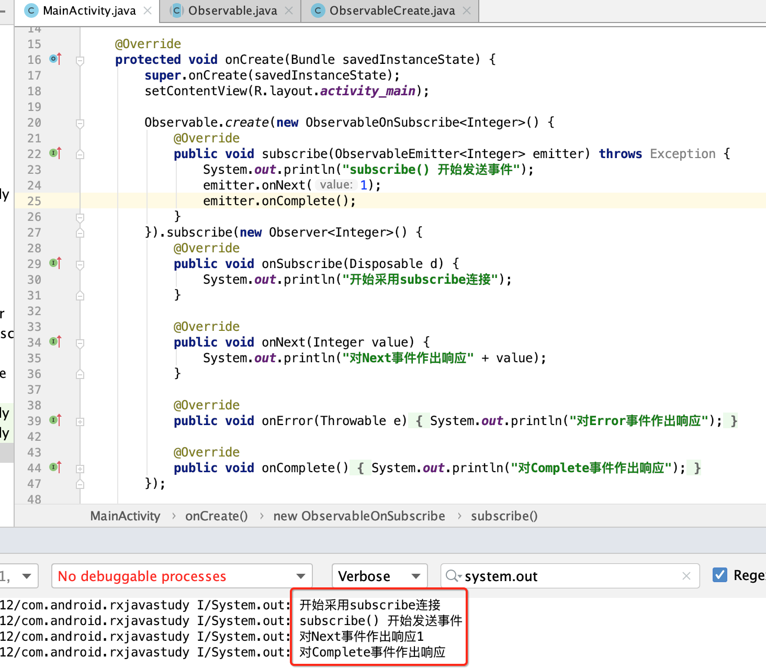Open the No debuggable processes dropdown

[x=182, y=576]
